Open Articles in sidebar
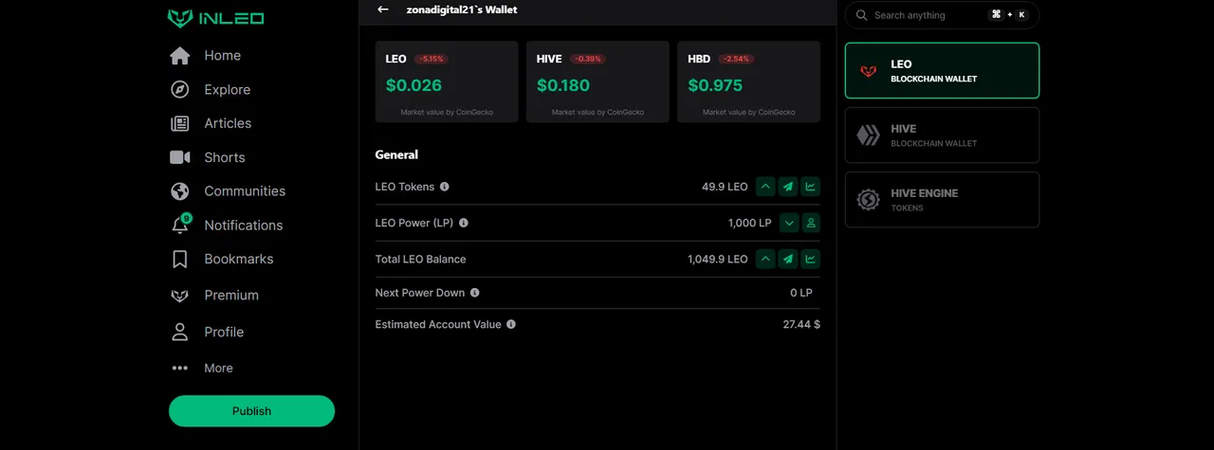 (228, 123)
